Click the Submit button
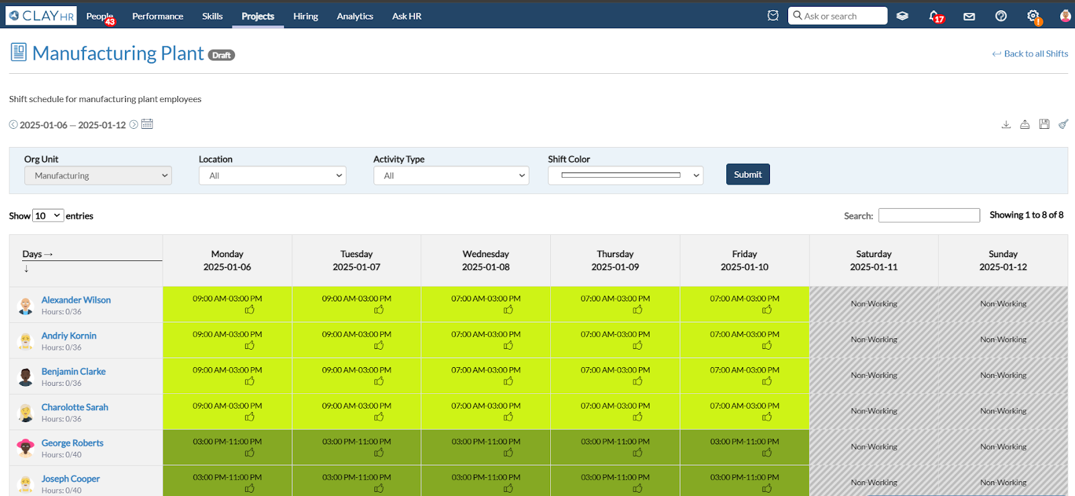Image resolution: width=1075 pixels, height=496 pixels. point(748,175)
